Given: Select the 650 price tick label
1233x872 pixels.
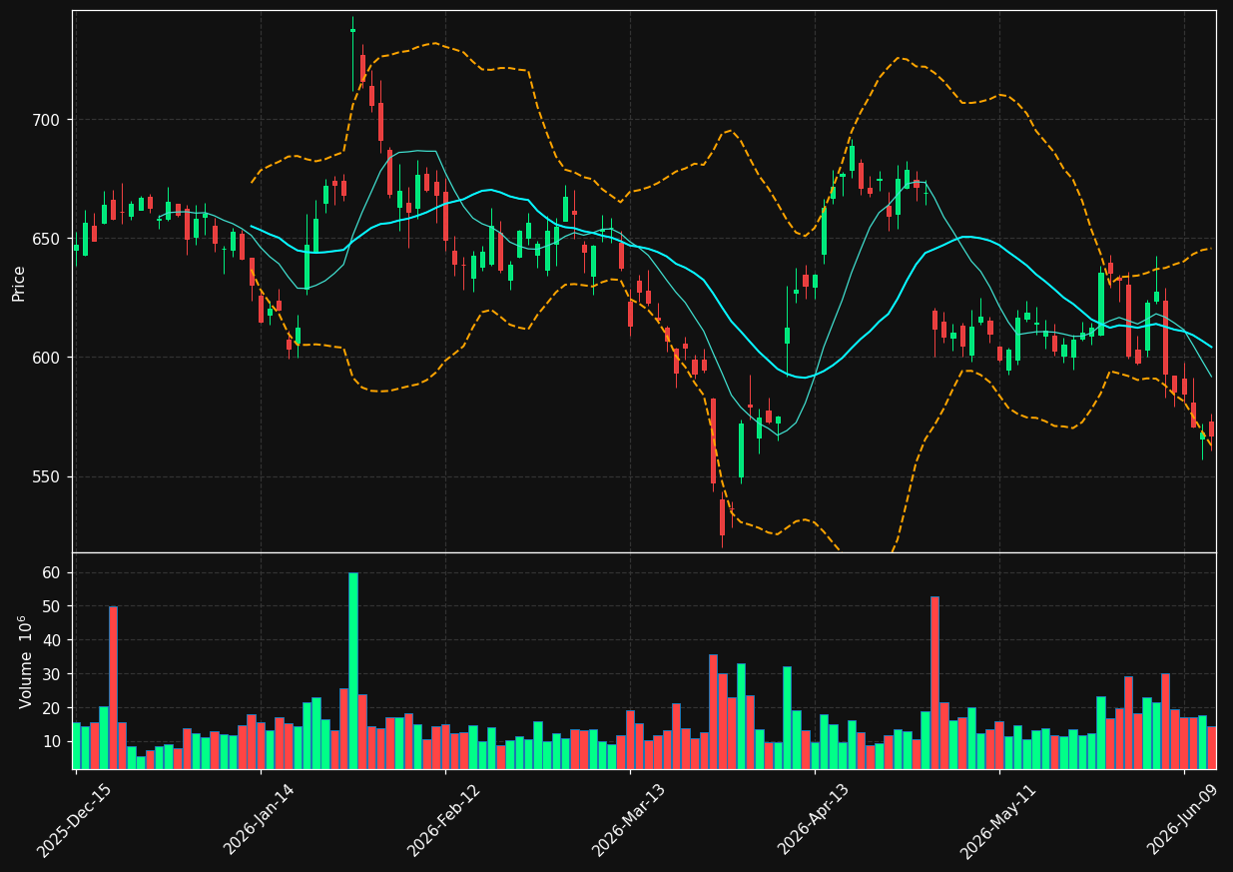Looking at the screenshot, I should pos(48,239).
